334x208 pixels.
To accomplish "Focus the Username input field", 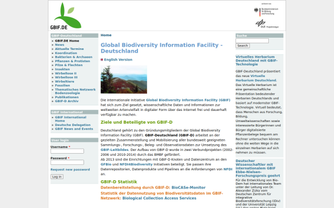I will [67, 151].
